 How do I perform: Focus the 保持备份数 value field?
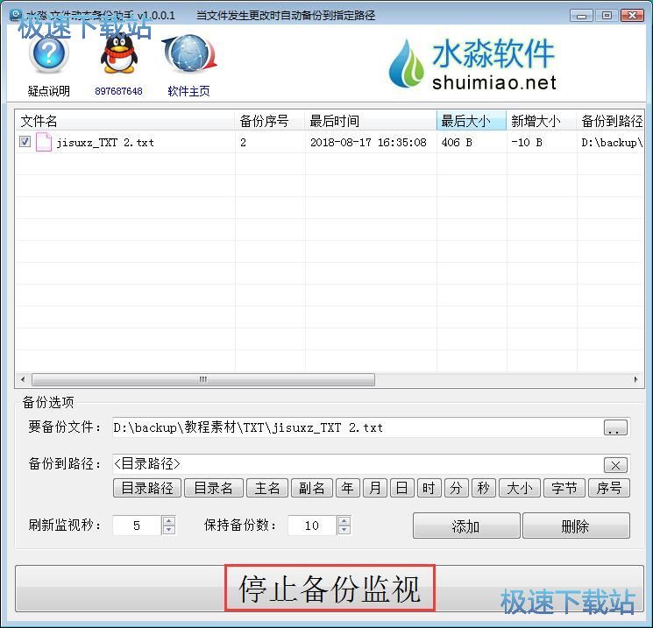point(312,526)
